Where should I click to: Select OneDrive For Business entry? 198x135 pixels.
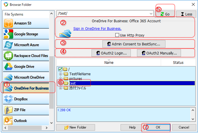[x=26, y=88]
